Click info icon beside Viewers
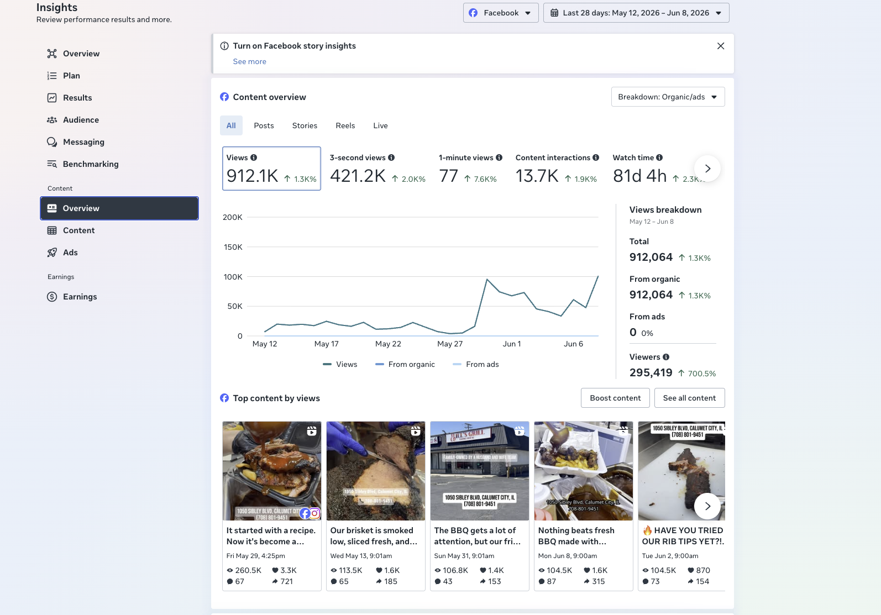 point(666,357)
